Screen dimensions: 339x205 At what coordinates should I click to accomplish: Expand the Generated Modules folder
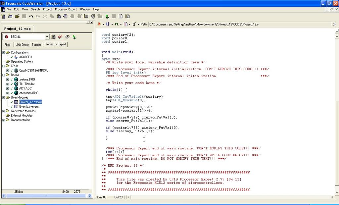click(3, 111)
